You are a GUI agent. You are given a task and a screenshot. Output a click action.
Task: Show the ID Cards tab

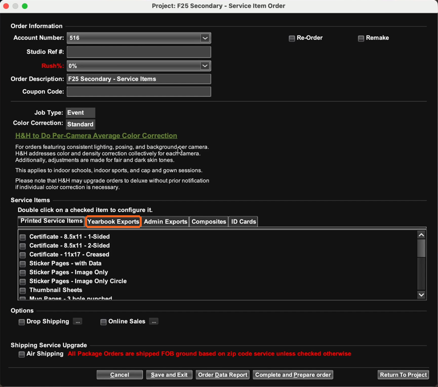click(x=243, y=221)
